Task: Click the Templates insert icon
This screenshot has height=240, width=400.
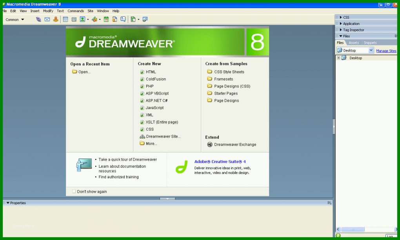Action: 133,19
